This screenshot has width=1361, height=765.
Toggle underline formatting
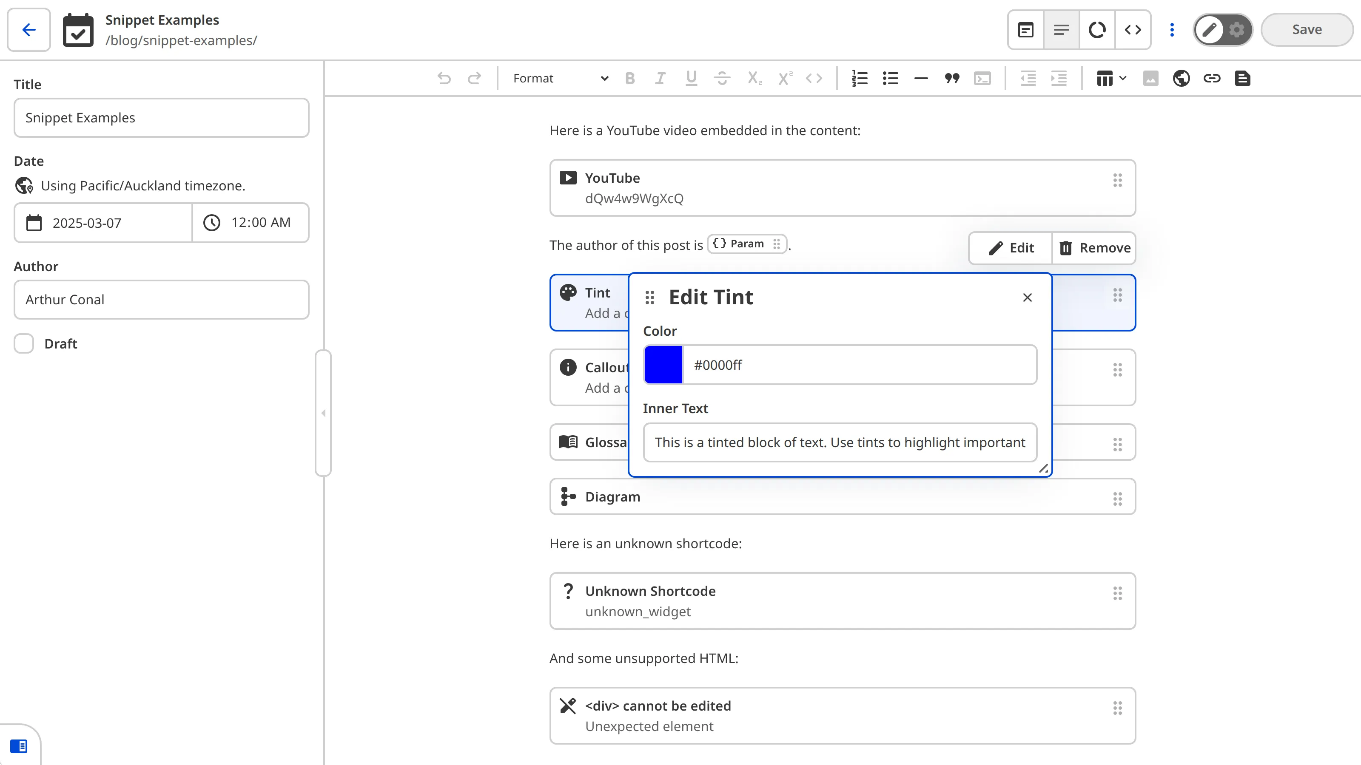click(691, 79)
